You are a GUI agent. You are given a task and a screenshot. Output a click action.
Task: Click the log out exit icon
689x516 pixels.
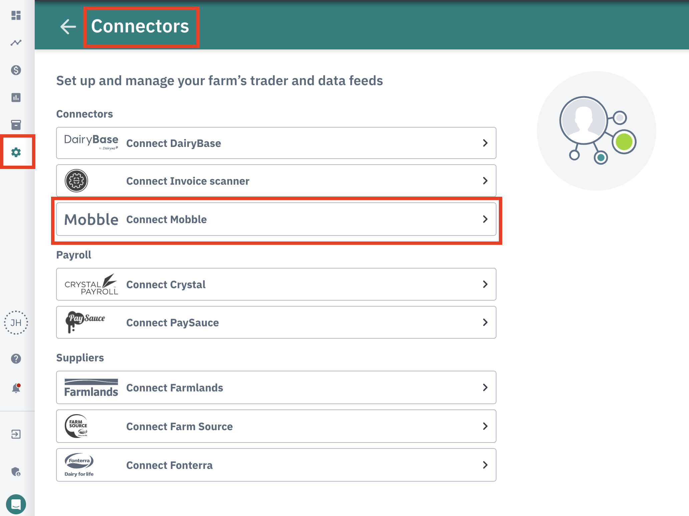16,434
